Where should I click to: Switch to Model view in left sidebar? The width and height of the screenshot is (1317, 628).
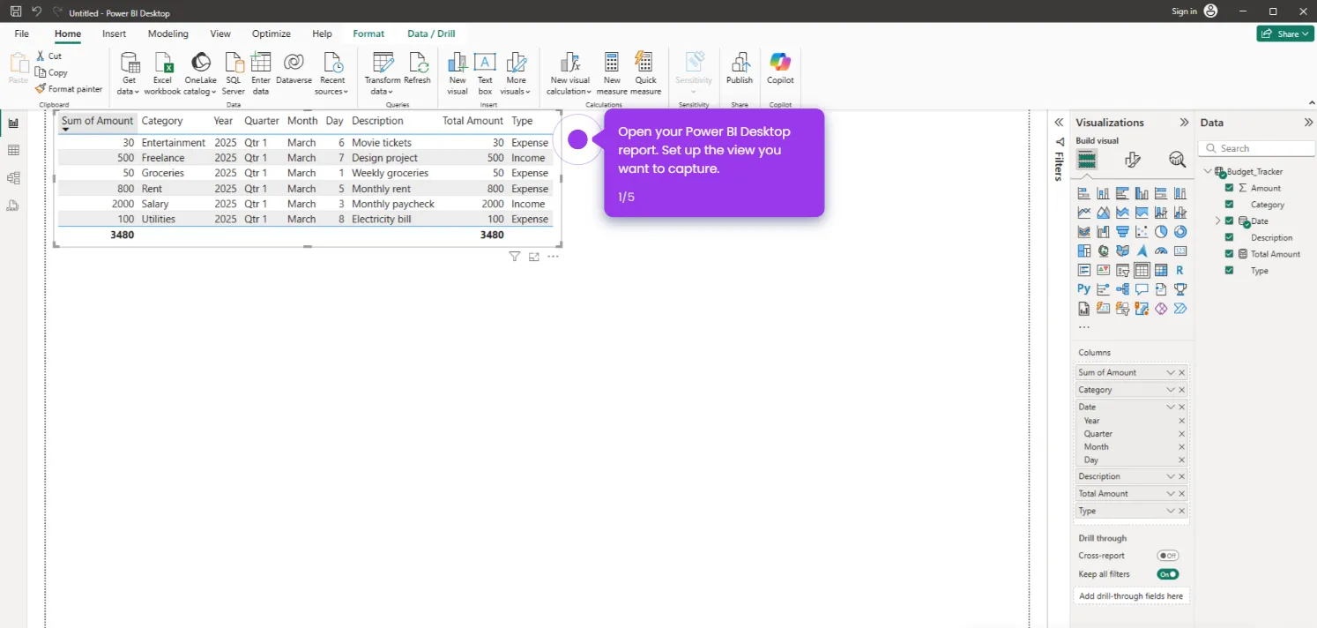pyautogui.click(x=13, y=178)
